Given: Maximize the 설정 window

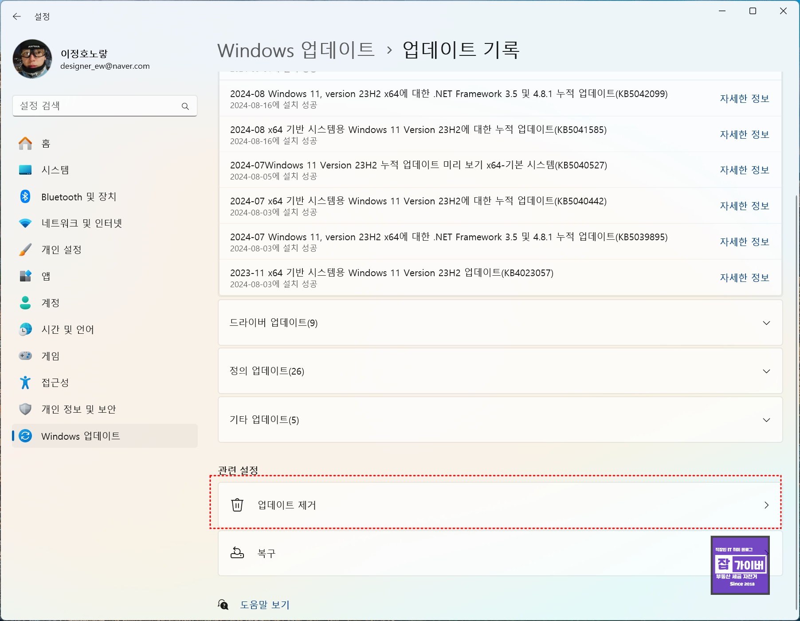Looking at the screenshot, I should coord(753,11).
